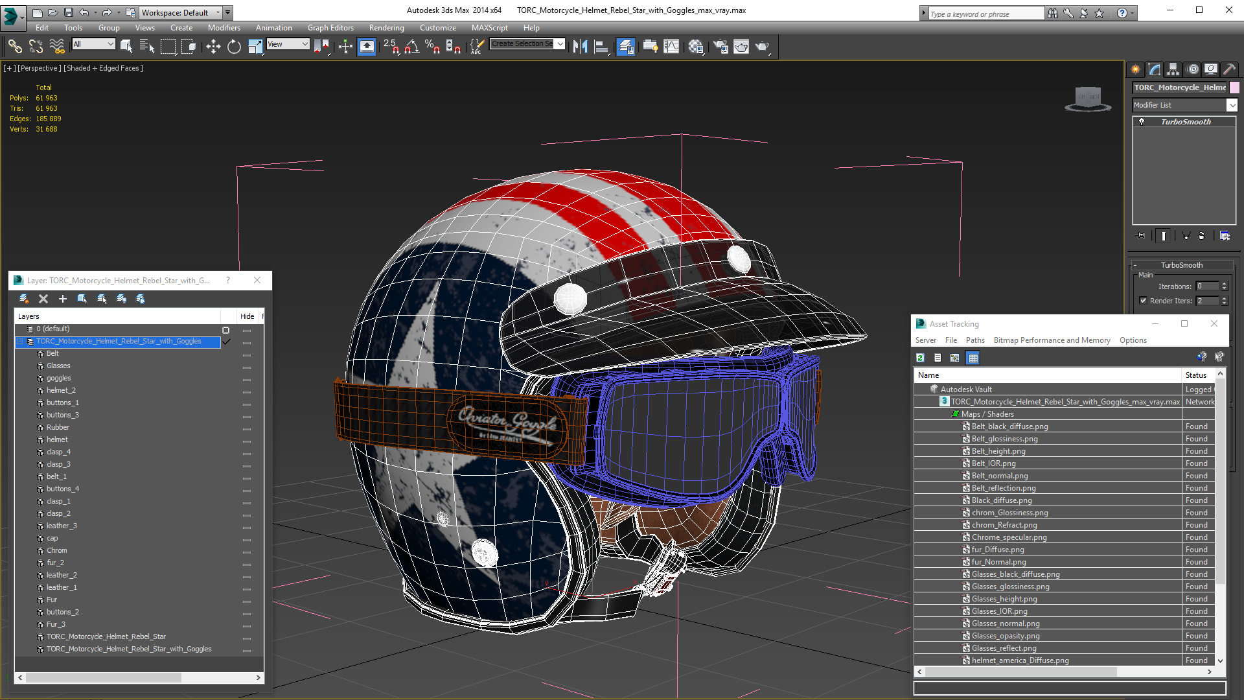1244x700 pixels.
Task: Select the Link tool in main toolbar
Action: (15, 46)
